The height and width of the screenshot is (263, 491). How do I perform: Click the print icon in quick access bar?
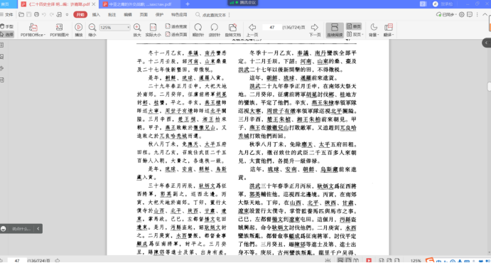pyautogui.click(x=37, y=14)
